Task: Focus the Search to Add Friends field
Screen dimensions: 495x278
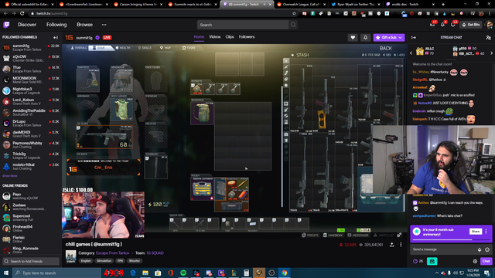Action: point(31,261)
